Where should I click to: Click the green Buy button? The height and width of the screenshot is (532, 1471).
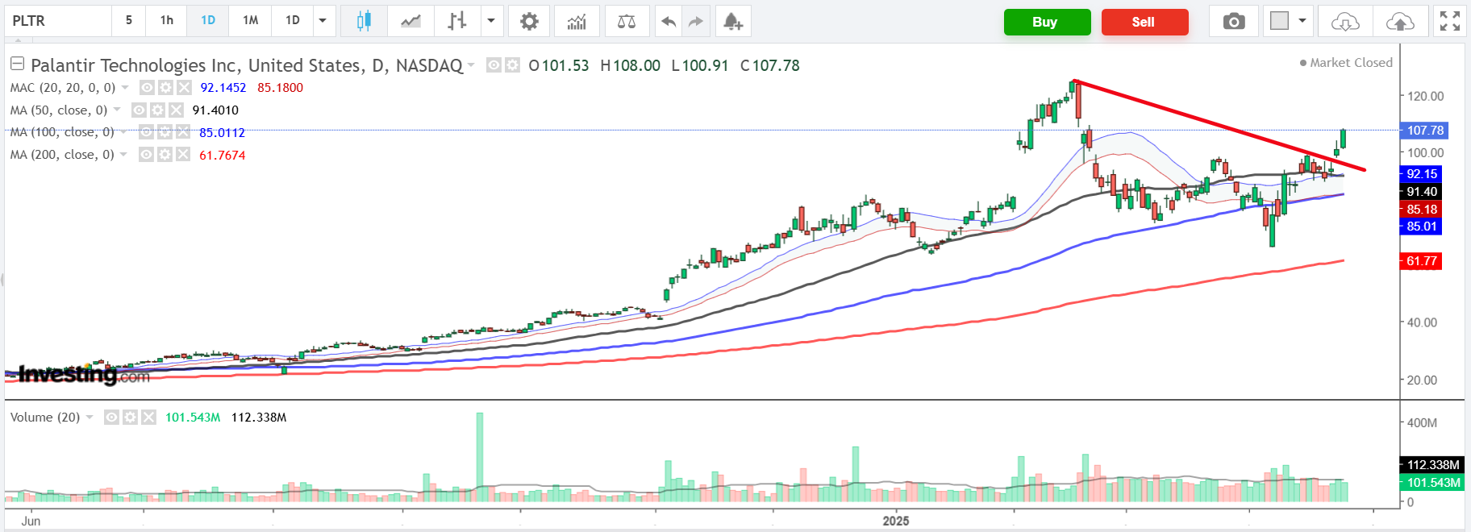click(x=1047, y=22)
